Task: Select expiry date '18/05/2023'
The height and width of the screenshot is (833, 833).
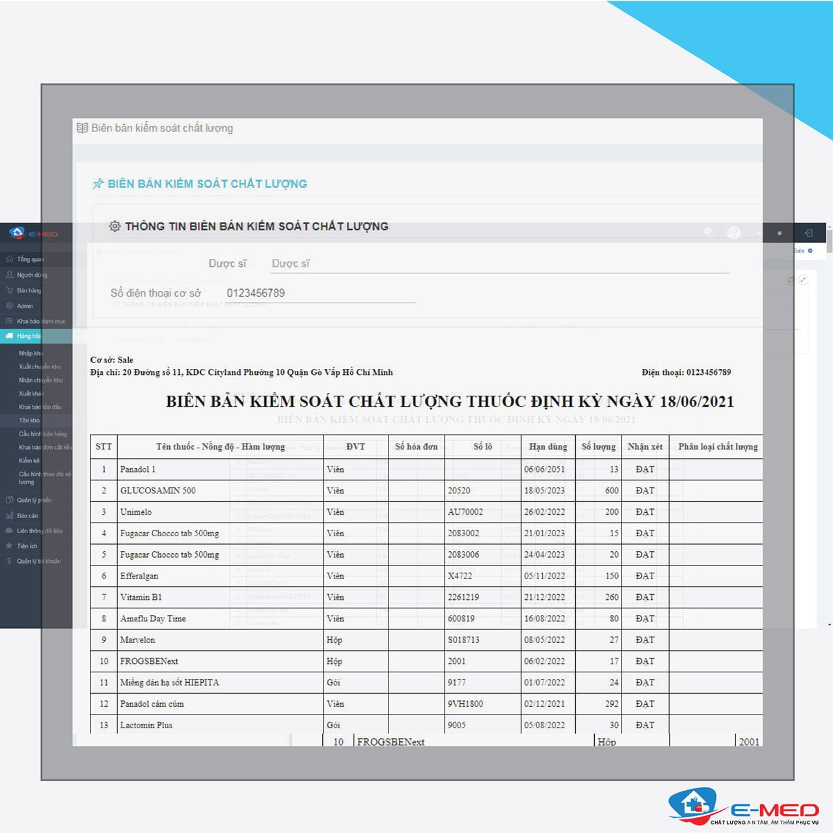Action: (x=545, y=491)
